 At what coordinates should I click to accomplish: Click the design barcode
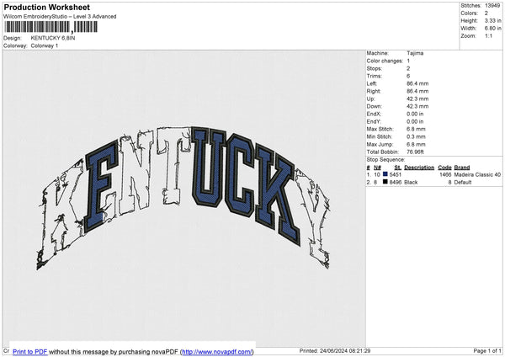click(x=50, y=27)
